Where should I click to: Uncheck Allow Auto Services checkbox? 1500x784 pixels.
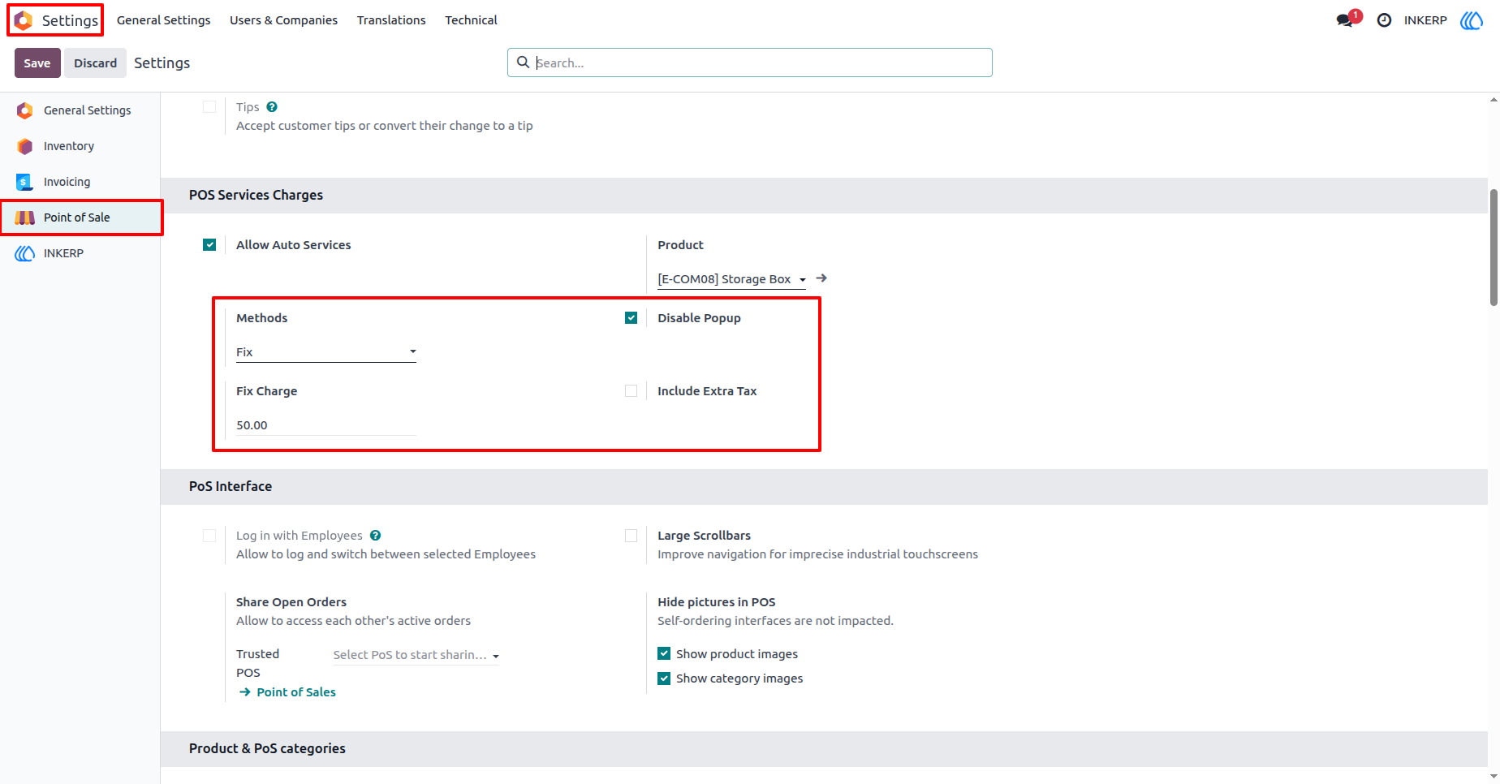tap(209, 245)
